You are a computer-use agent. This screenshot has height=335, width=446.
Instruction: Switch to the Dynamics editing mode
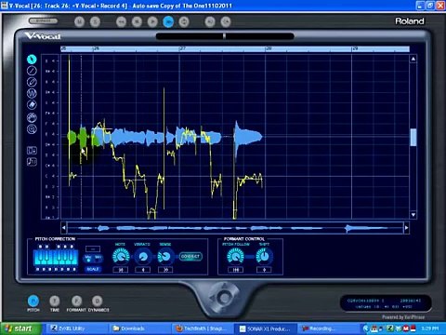(x=98, y=301)
